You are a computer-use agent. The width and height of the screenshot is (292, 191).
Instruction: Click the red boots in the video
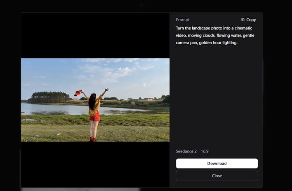92,139
